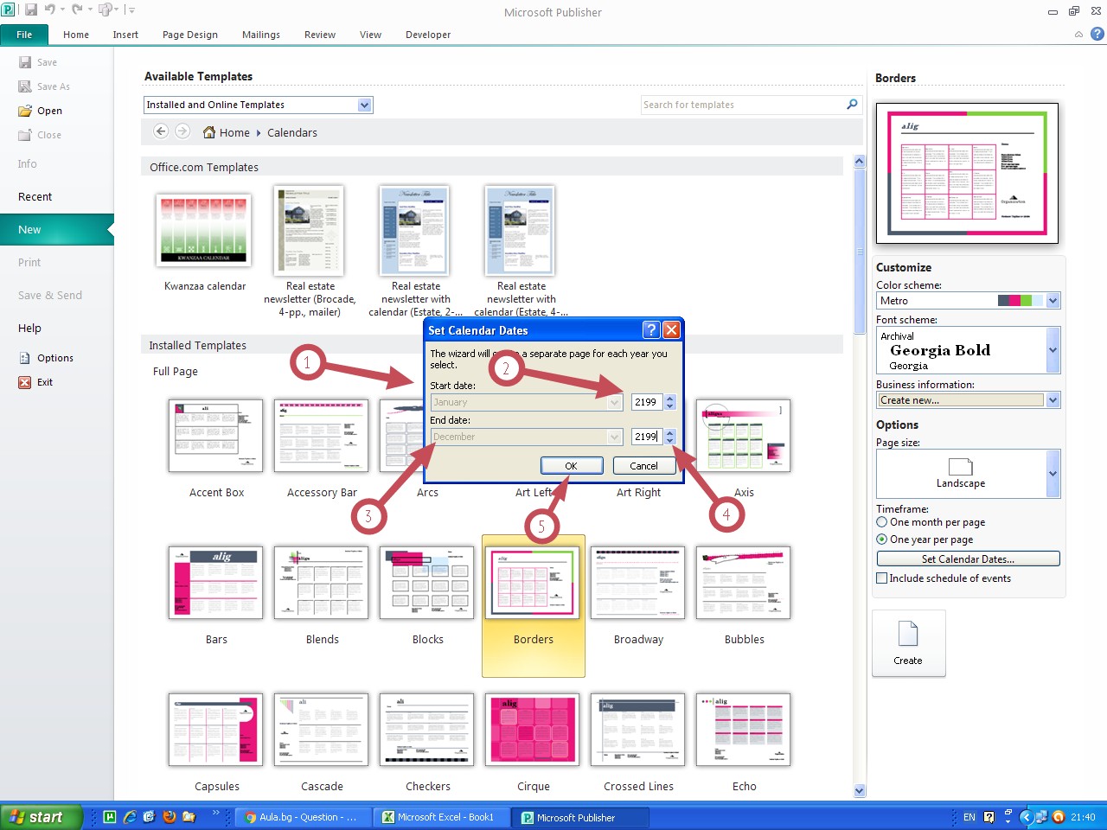Switch to the Mailings tab
Screen dimensions: 1107x830
260,35
